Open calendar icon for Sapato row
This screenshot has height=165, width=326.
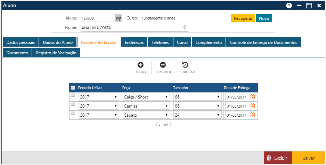253,115
